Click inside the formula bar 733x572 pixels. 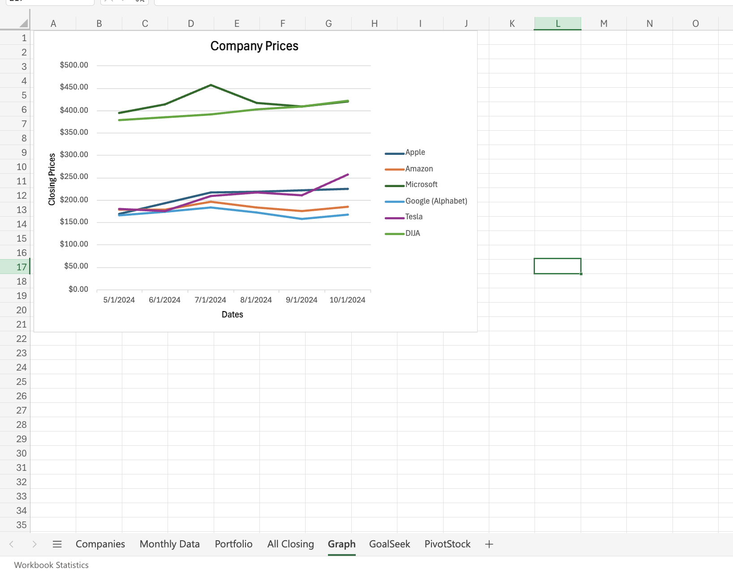314,2
